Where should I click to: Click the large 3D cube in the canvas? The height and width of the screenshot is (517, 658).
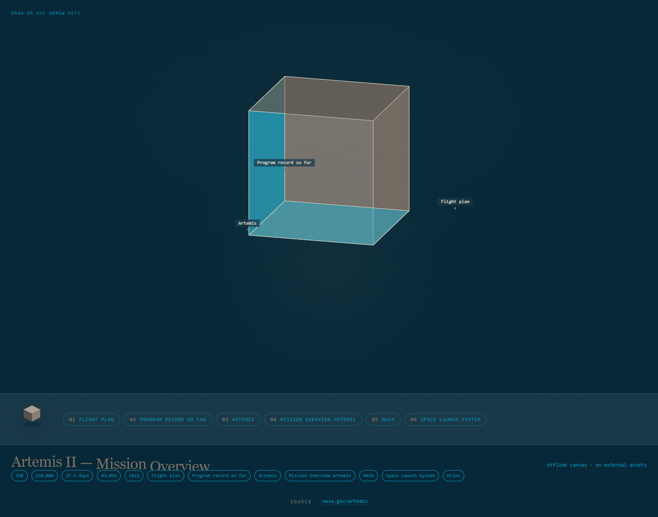click(x=329, y=161)
